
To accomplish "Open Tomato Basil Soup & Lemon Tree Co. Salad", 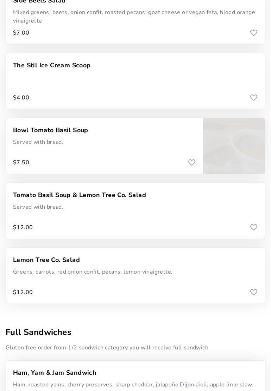I will (80, 195).
